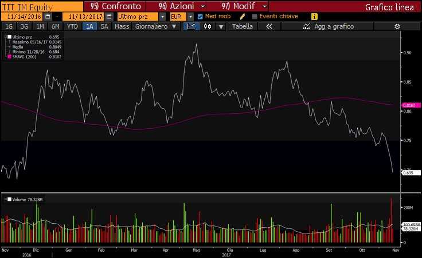
Task: Select the Mass range tab
Action: point(122,26)
